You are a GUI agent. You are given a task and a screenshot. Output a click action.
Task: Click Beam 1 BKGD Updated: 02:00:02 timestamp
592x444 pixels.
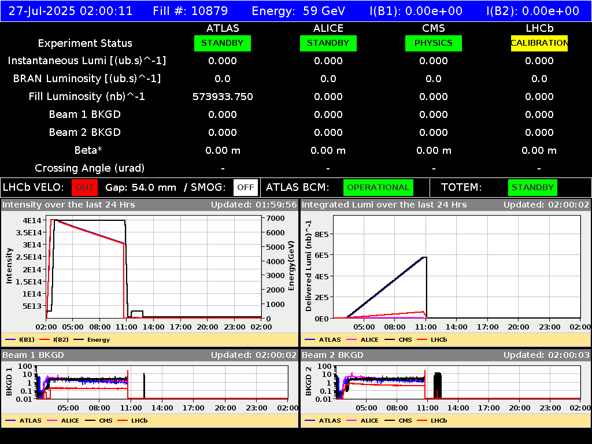point(254,355)
